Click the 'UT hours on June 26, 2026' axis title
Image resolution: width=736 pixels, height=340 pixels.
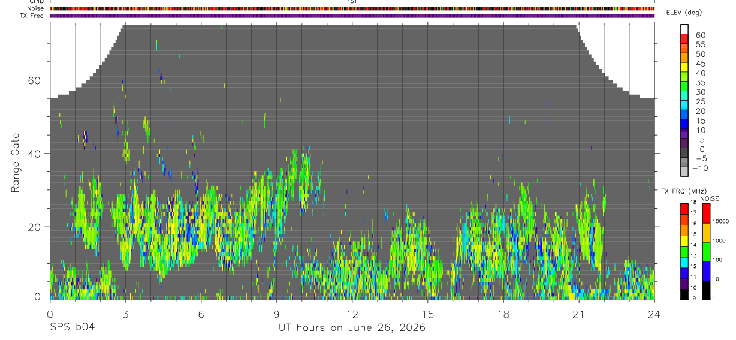(x=352, y=328)
